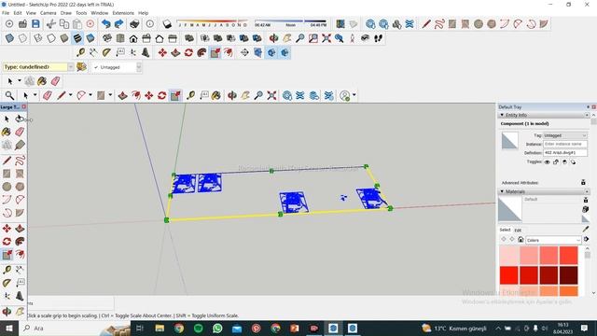Screen dimensions: 597x336
Task: Open the Untagged tag dropdown in toolbar
Action: tap(139, 67)
